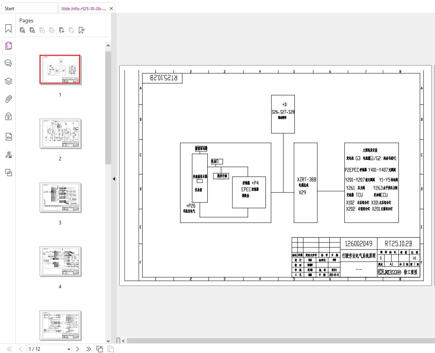Go to the next page with the arrow button
The image size is (435, 353).
pyautogui.click(x=77, y=349)
